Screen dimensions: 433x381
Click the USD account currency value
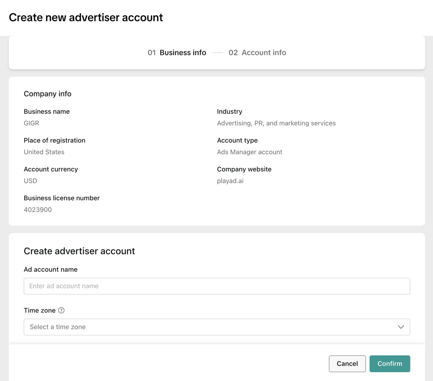[30, 181]
